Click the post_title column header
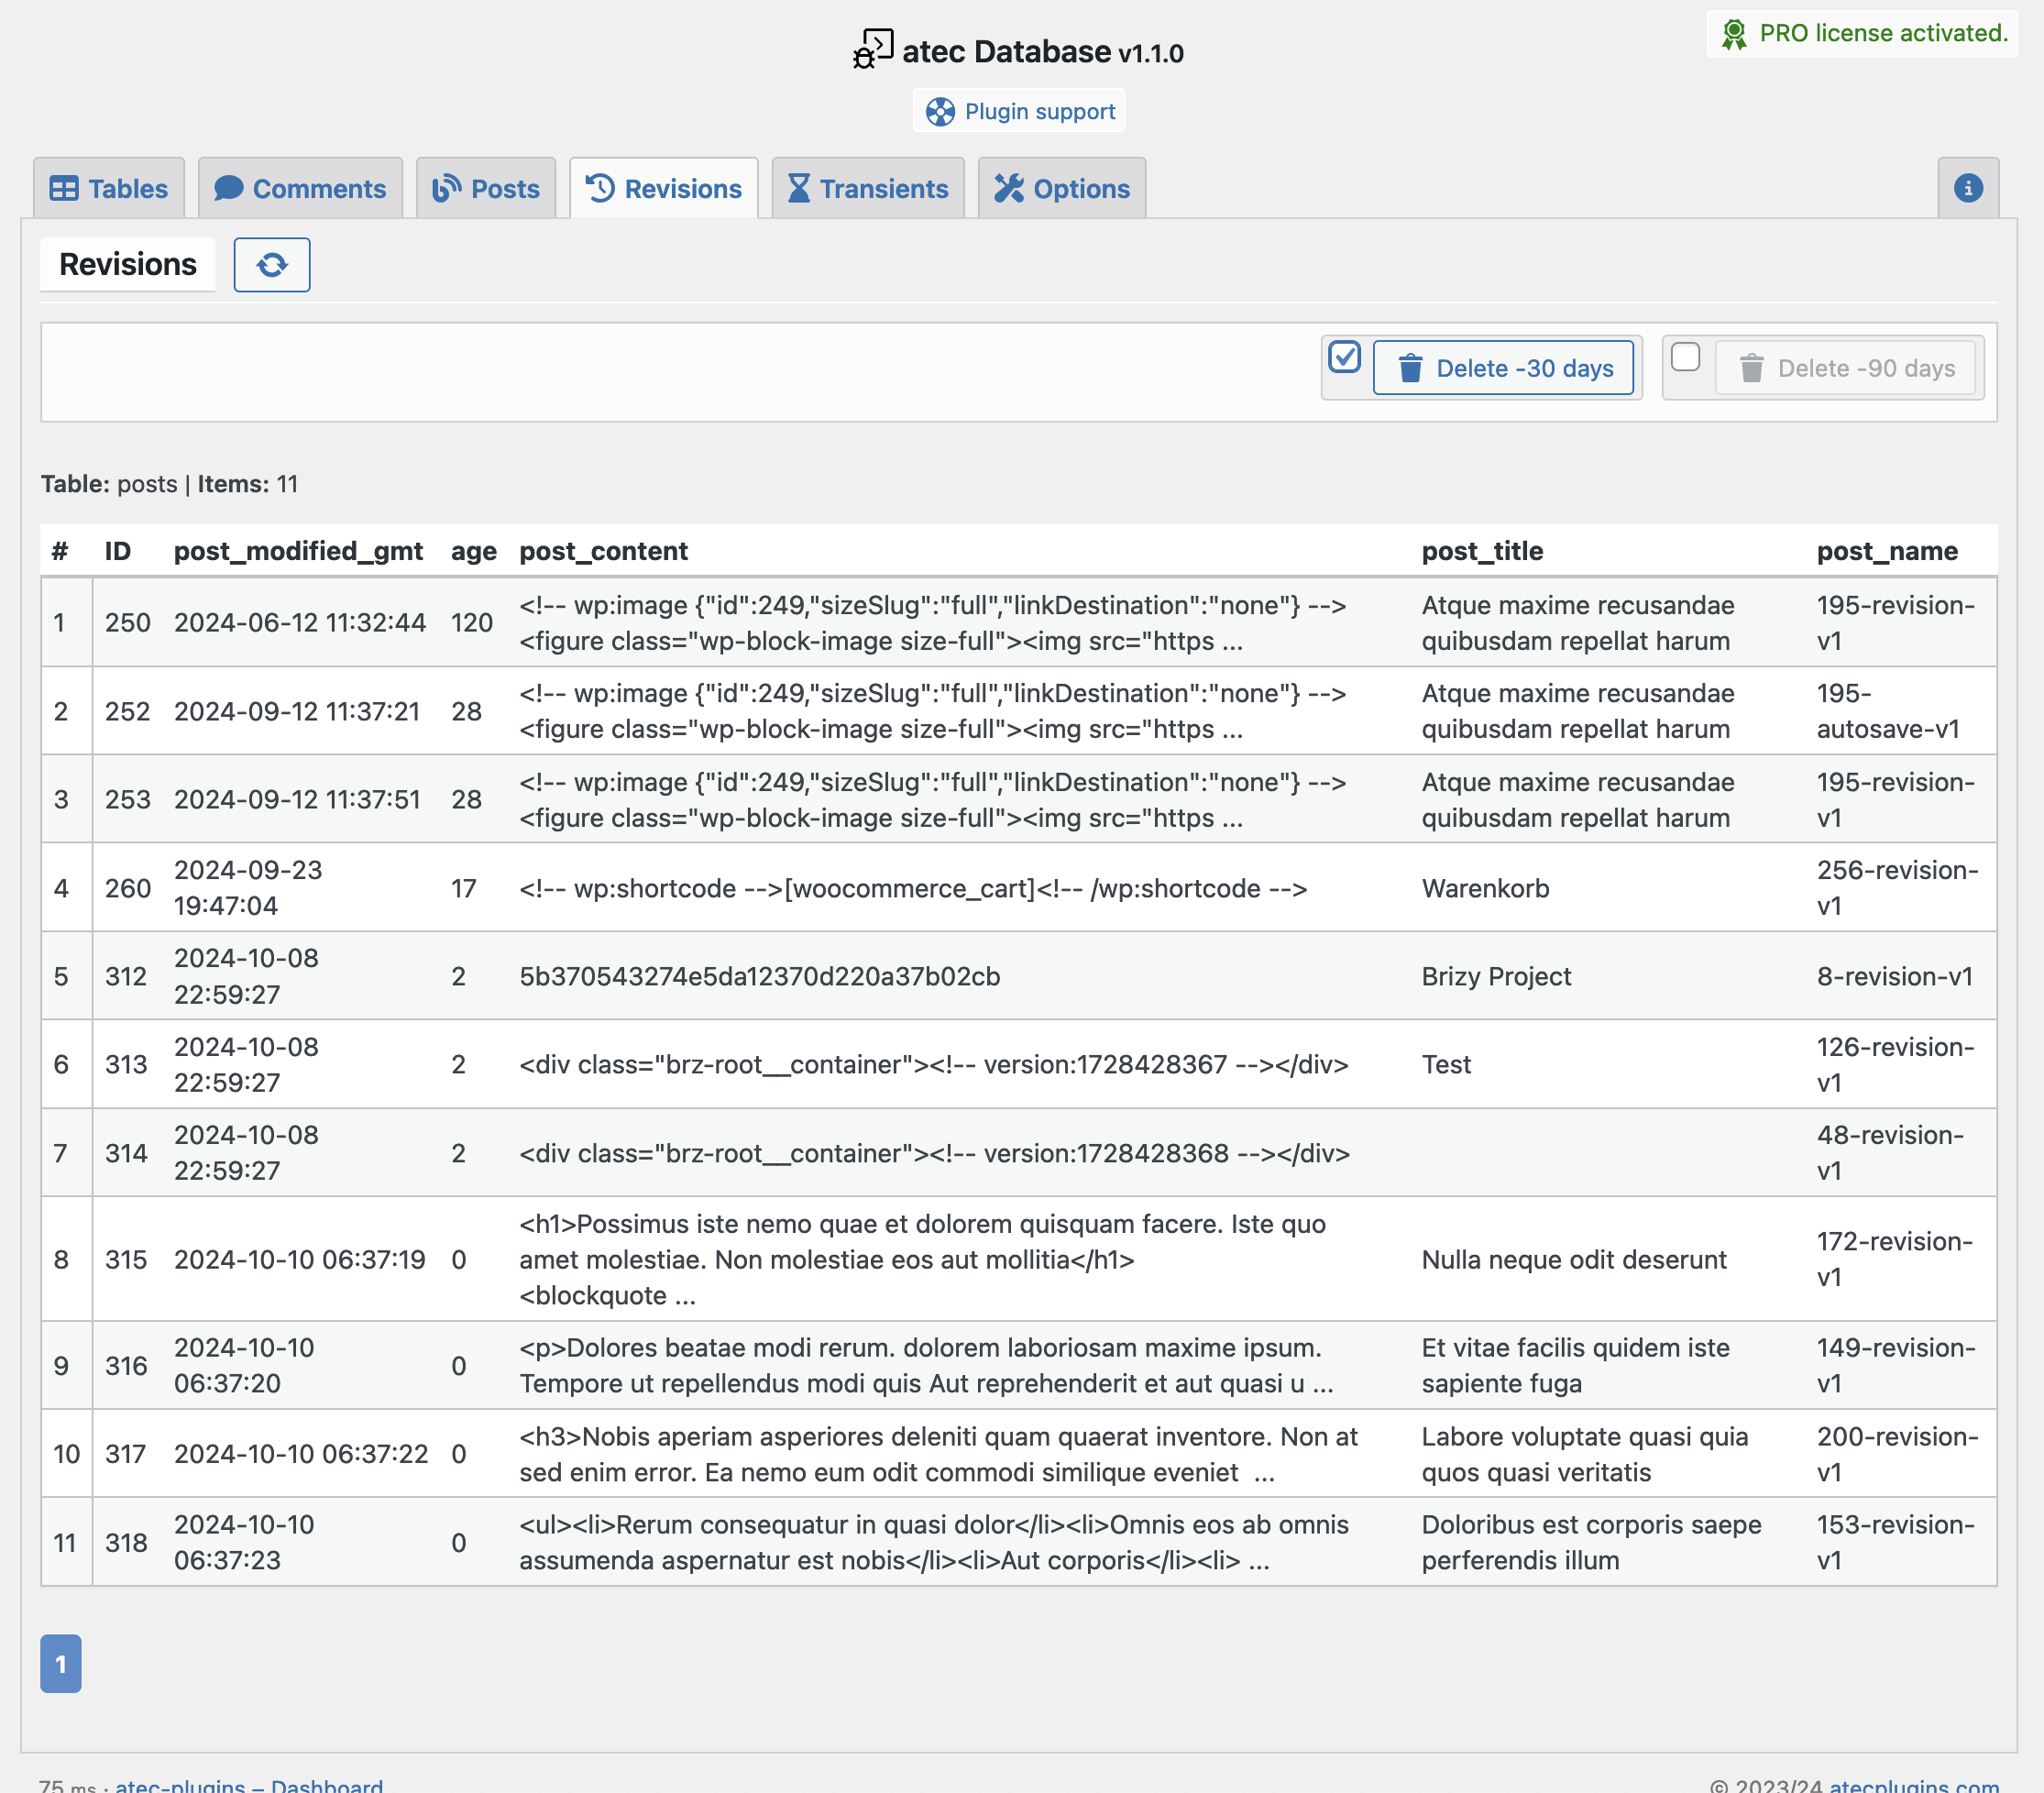2044x1793 pixels. click(x=1483, y=551)
